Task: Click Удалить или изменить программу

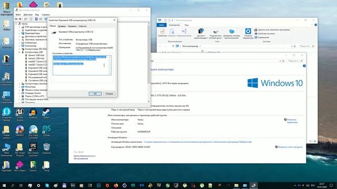Action: [x=272, y=30]
